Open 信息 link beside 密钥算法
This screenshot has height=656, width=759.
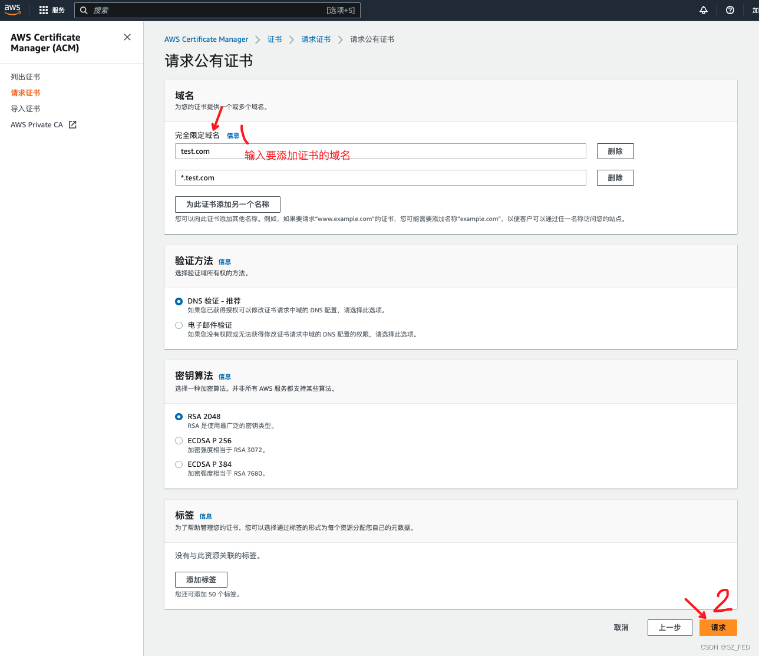click(x=225, y=377)
